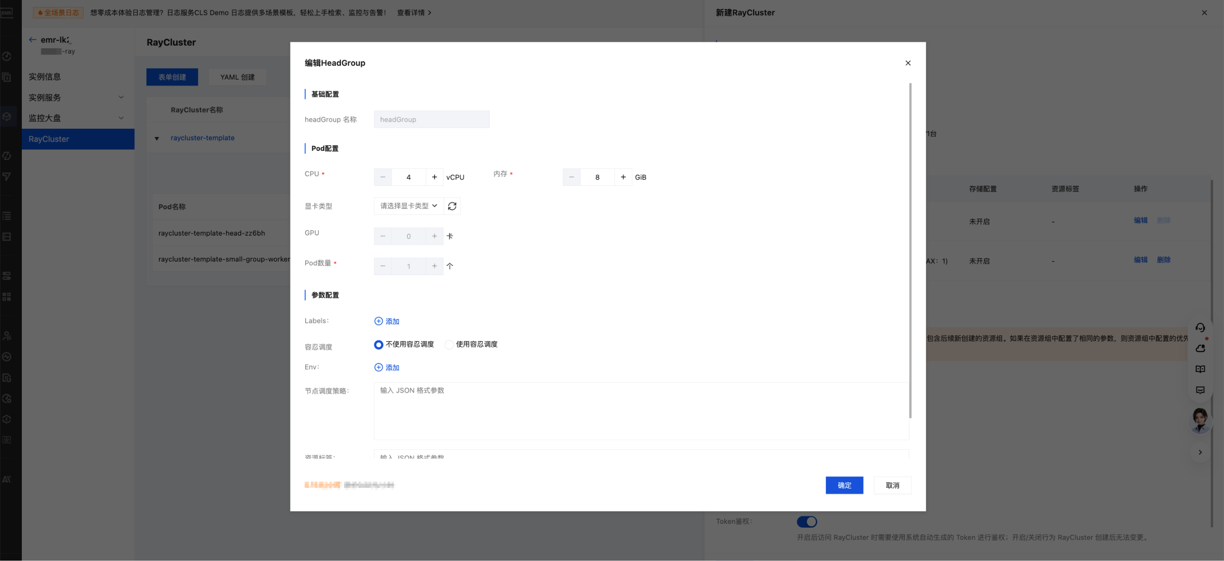The height and width of the screenshot is (561, 1224).
Task: Open the user icon in left rail
Action: click(x=7, y=336)
